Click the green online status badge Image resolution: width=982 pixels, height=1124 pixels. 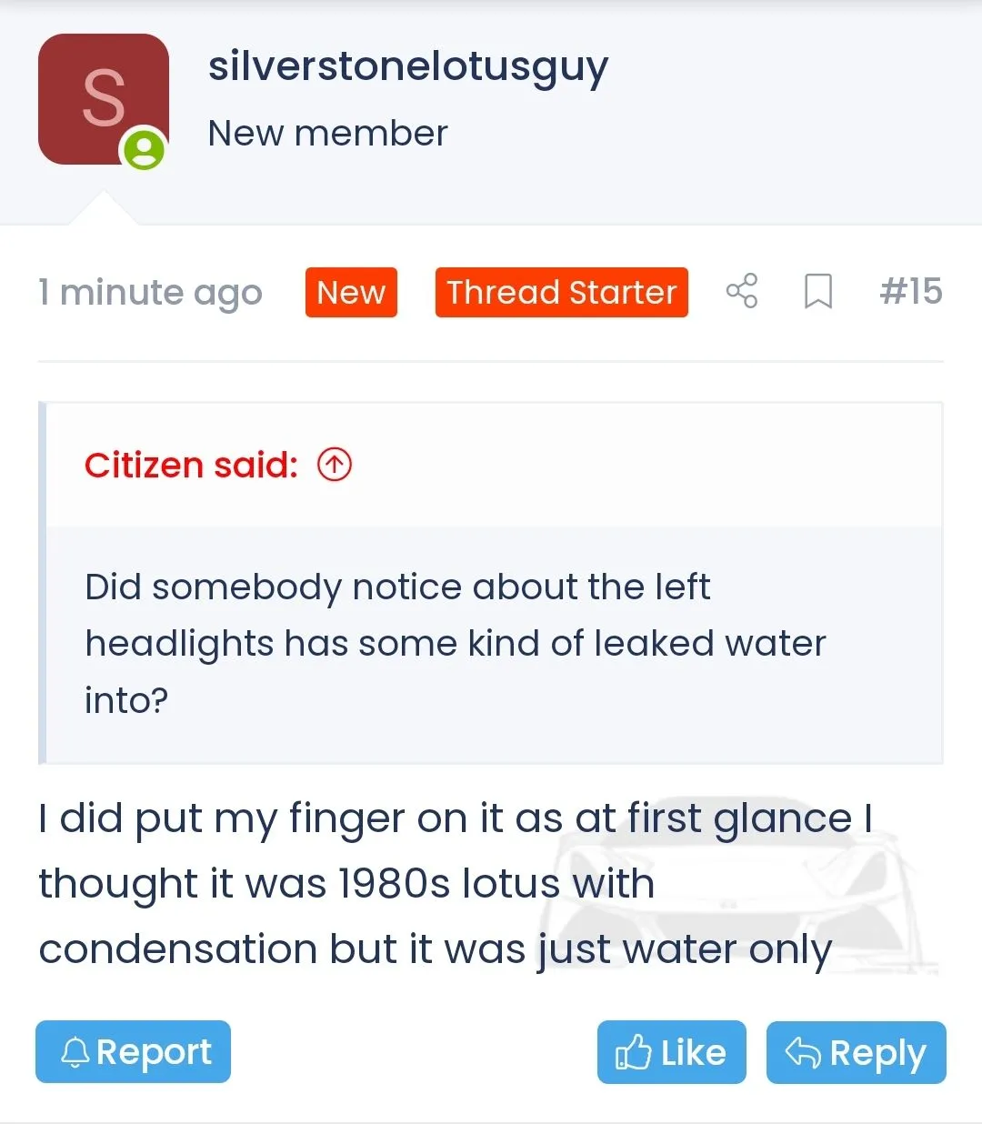point(144,149)
